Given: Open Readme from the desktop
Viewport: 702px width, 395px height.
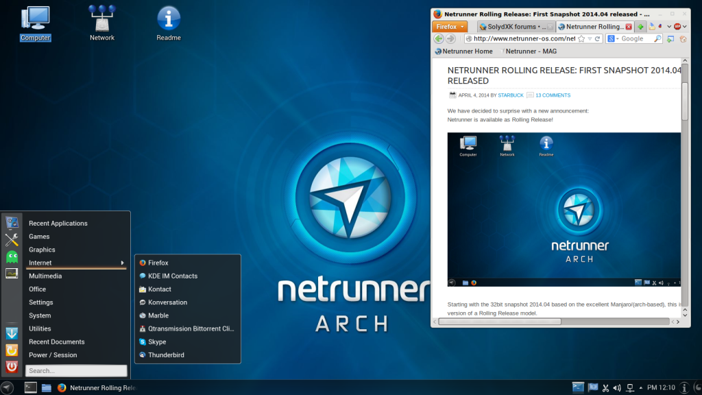Looking at the screenshot, I should (x=168, y=19).
